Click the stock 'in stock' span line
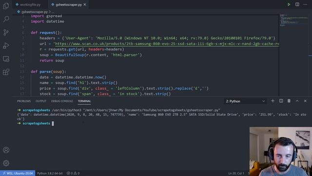 [x=105, y=94]
